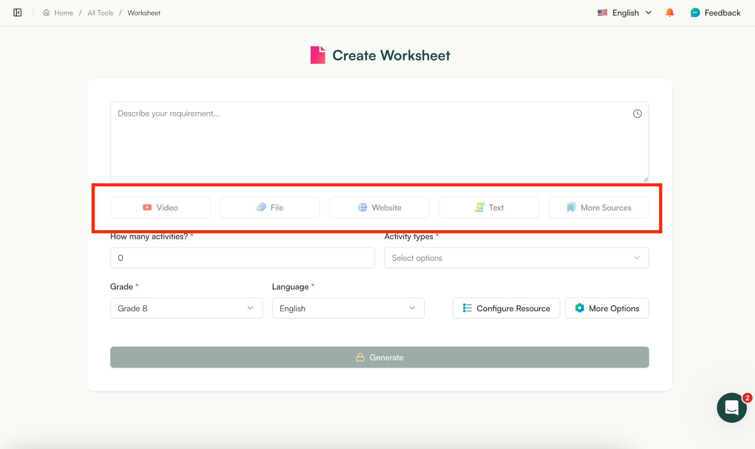
Task: Collapse the sidebar panel icon
Action: (x=17, y=13)
